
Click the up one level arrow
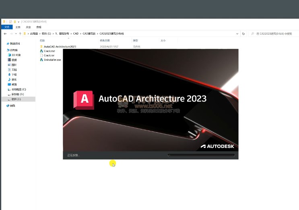(20, 34)
